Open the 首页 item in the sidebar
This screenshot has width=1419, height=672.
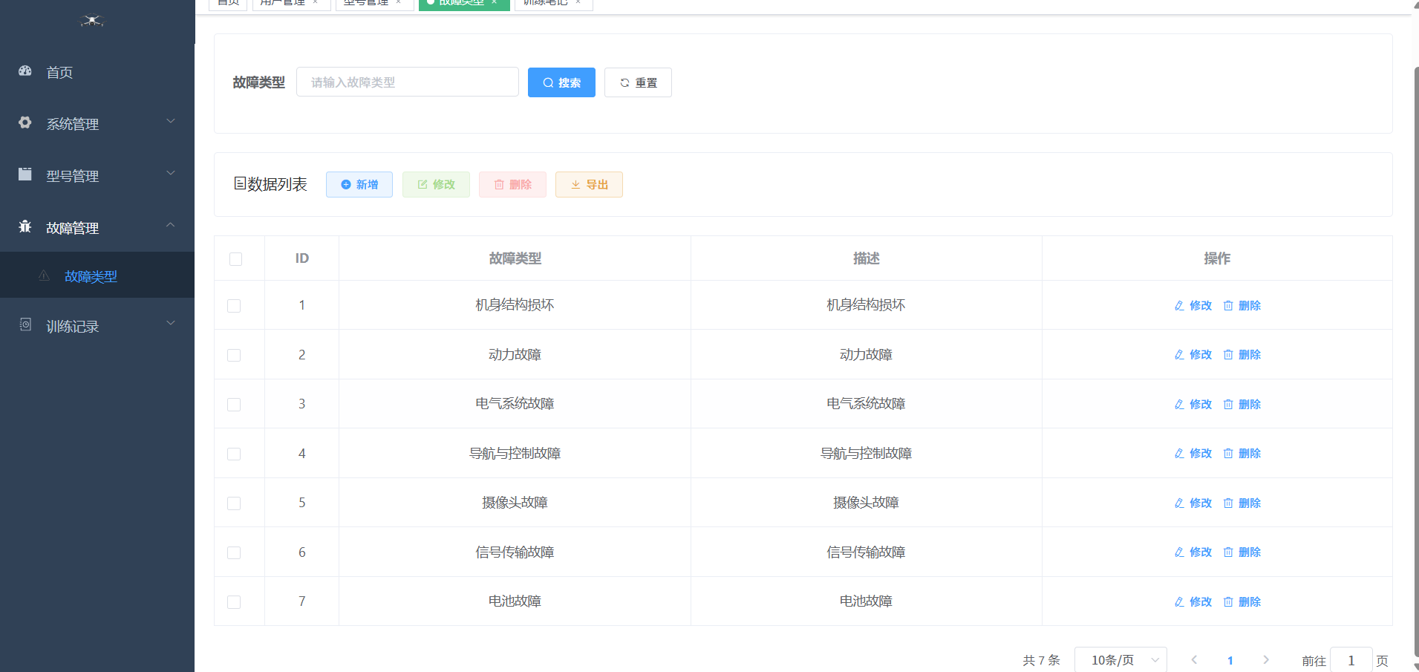tap(59, 72)
